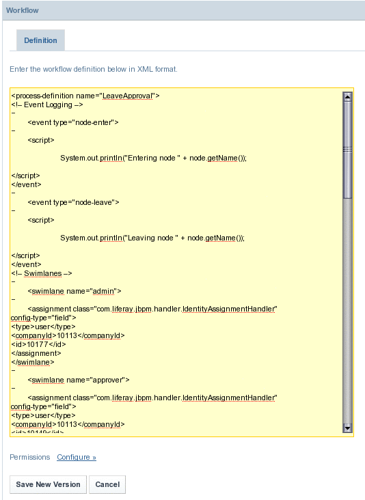Image resolution: width=365 pixels, height=500 pixels.
Task: Click the textarea scrollbar up arrow
Action: pyautogui.click(x=347, y=96)
